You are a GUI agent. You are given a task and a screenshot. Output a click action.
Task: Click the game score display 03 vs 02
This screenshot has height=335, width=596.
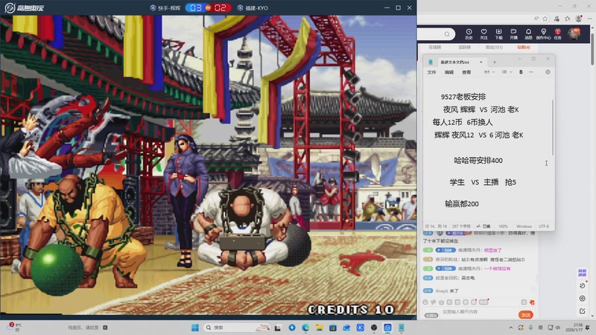point(208,7)
